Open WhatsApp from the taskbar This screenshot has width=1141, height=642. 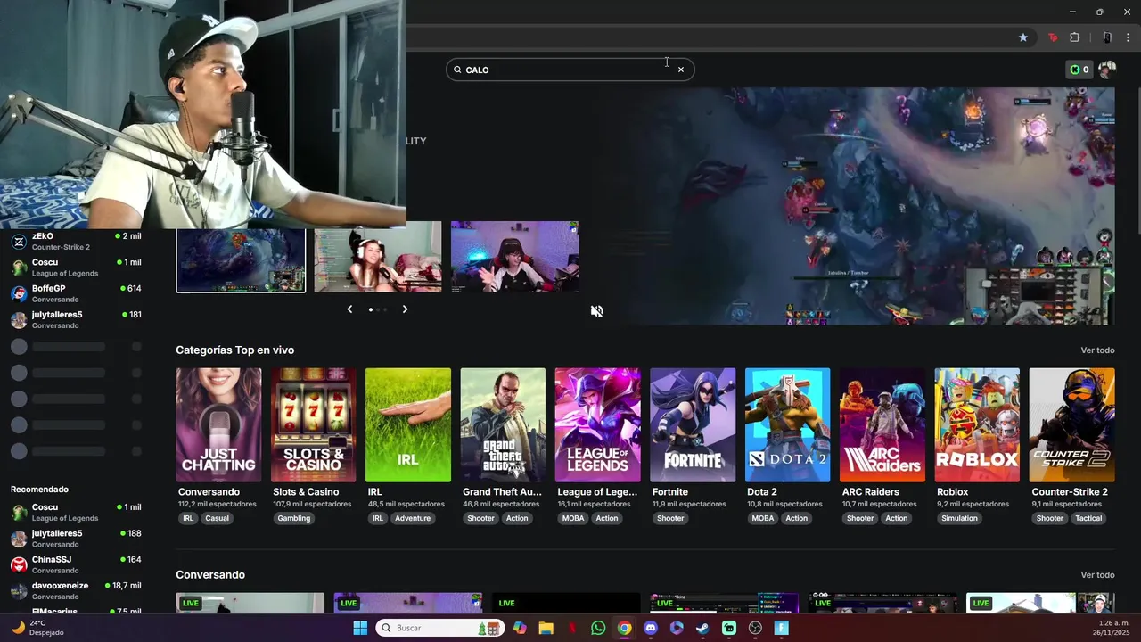point(598,628)
